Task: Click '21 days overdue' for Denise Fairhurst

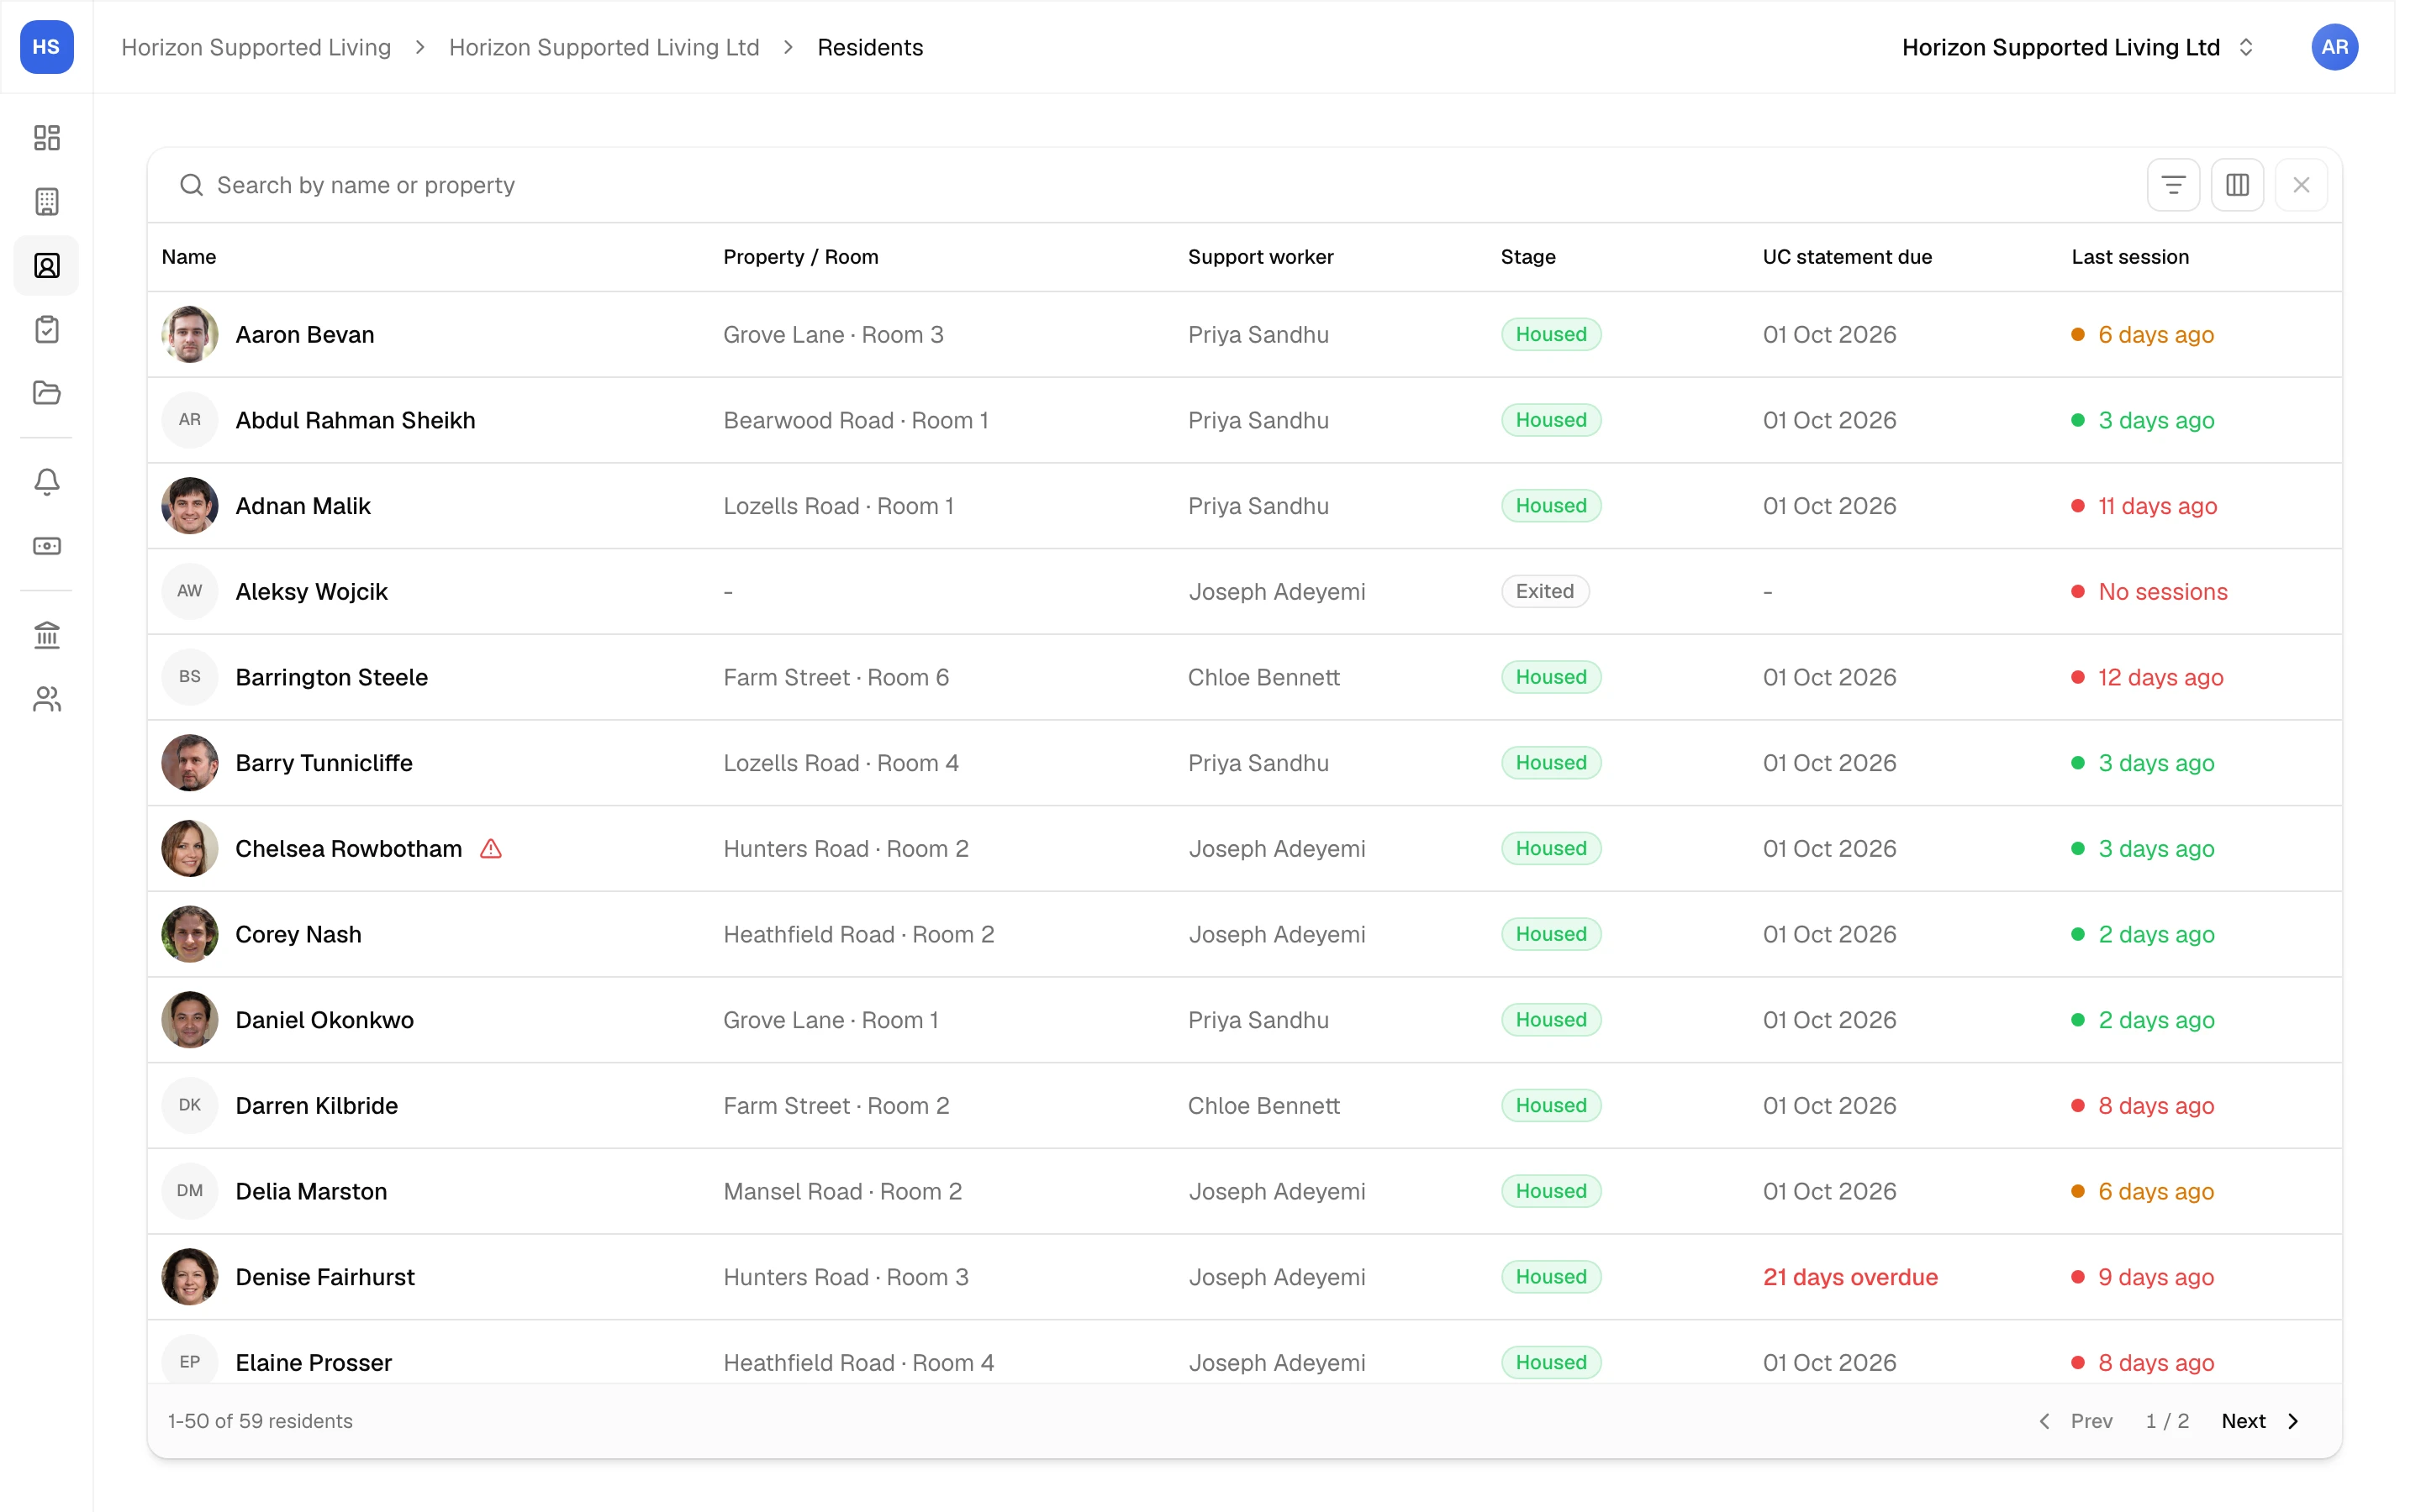Action: tap(1849, 1277)
